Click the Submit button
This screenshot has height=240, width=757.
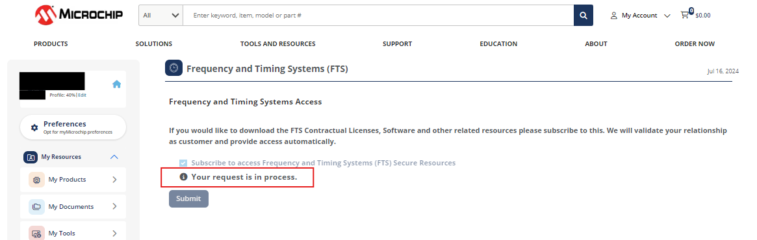pyautogui.click(x=189, y=198)
